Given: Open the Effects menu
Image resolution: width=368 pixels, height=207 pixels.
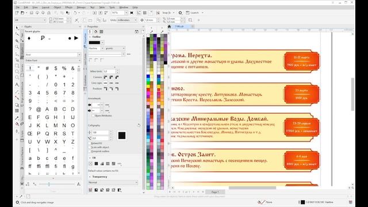Looking at the screenshot, I should (x=69, y=7).
